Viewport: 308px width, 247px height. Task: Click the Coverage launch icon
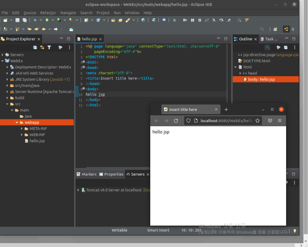click(59, 20)
